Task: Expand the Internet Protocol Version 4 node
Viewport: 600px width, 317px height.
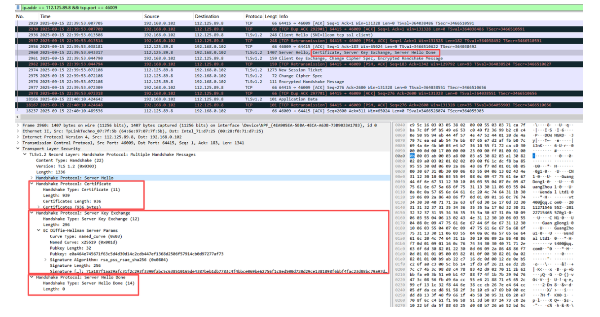Action: pyautogui.click(x=18, y=137)
